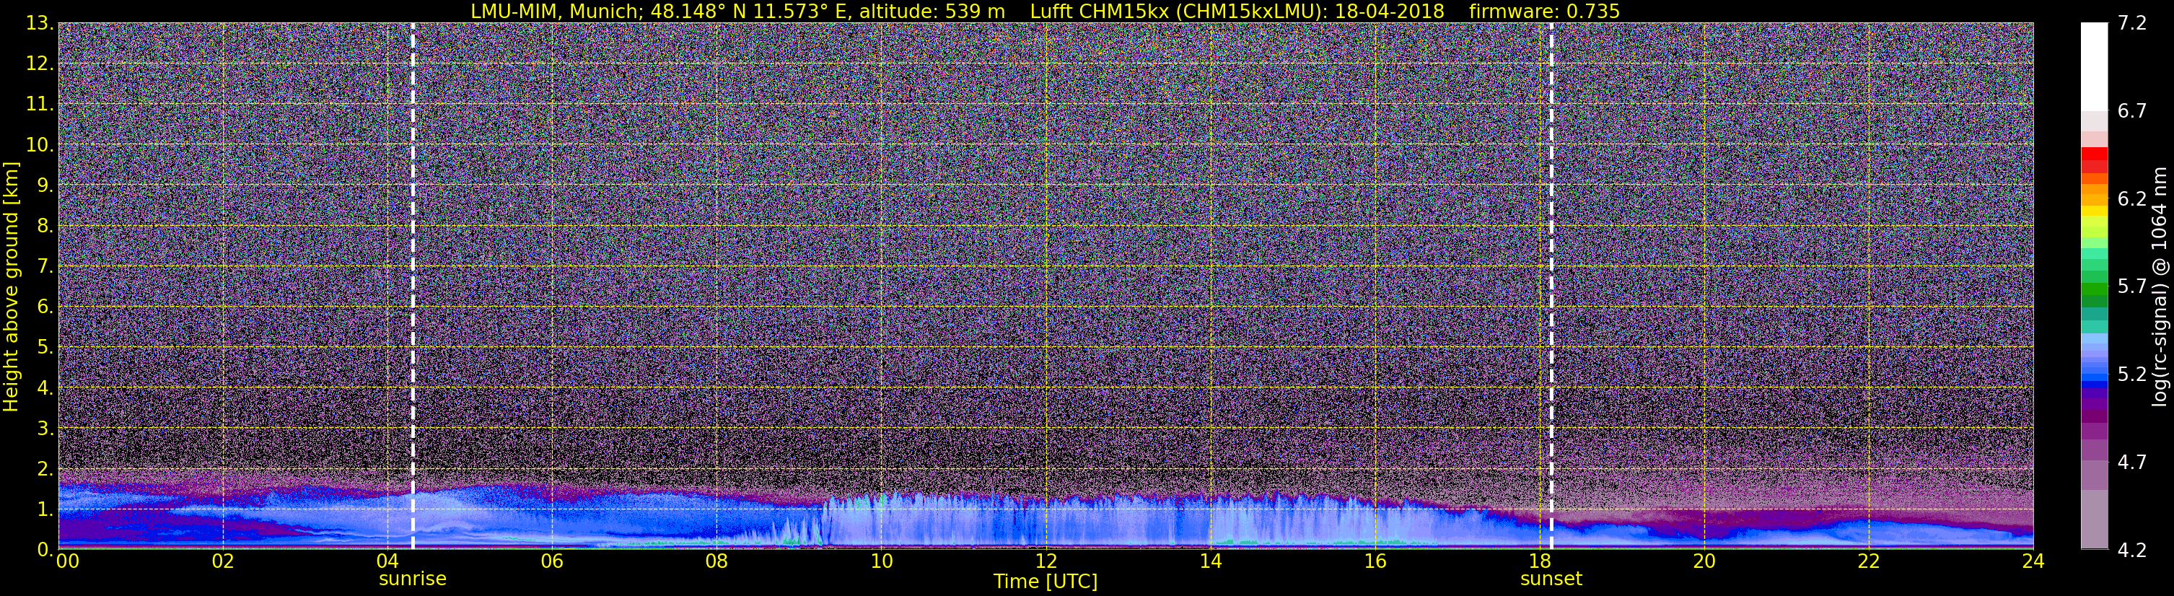The image size is (2174, 596).
Task: Select the 'firmware: 0.735' text in title
Action: click(x=1544, y=11)
